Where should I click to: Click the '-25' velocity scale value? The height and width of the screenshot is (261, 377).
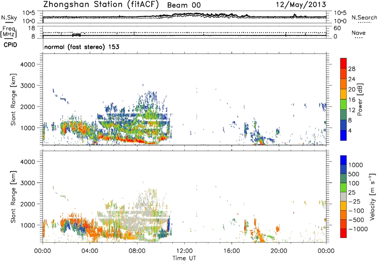[x=354, y=202]
